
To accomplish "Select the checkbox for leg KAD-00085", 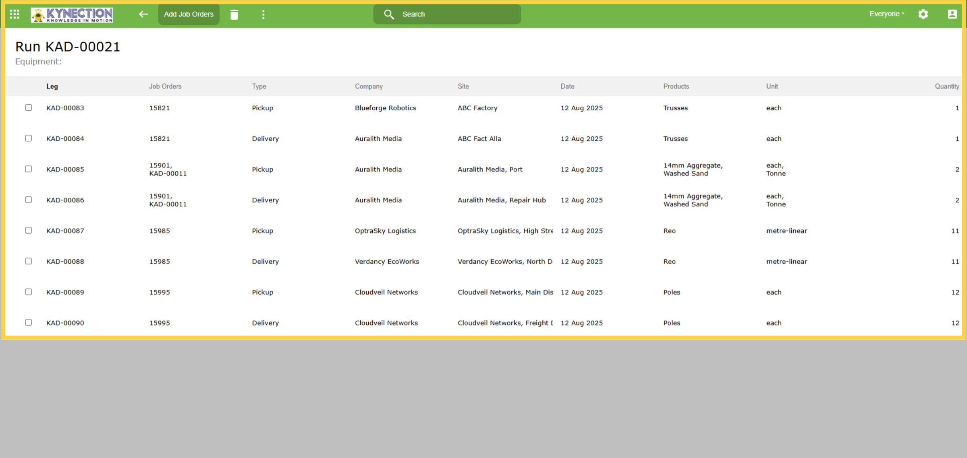I will click(28, 169).
